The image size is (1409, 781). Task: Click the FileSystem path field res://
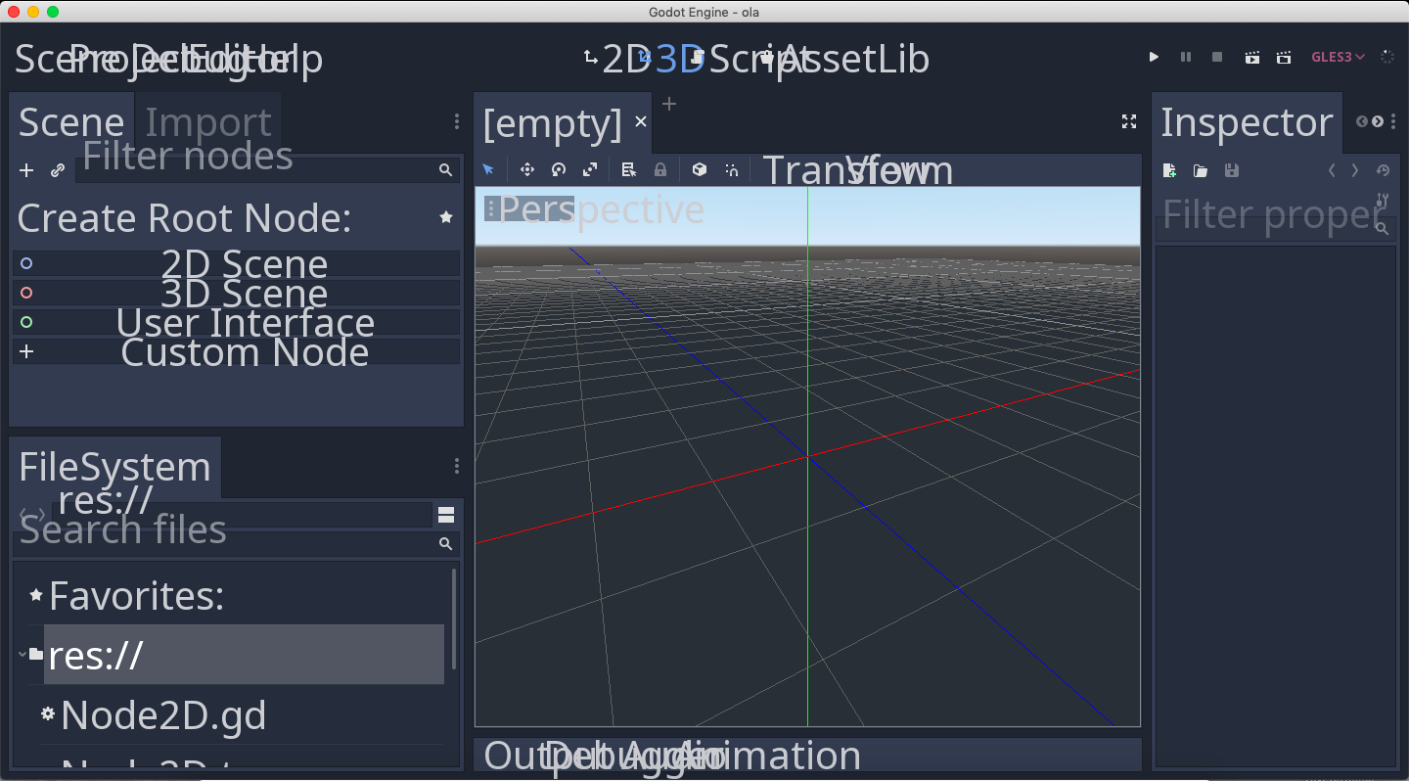[x=242, y=516]
